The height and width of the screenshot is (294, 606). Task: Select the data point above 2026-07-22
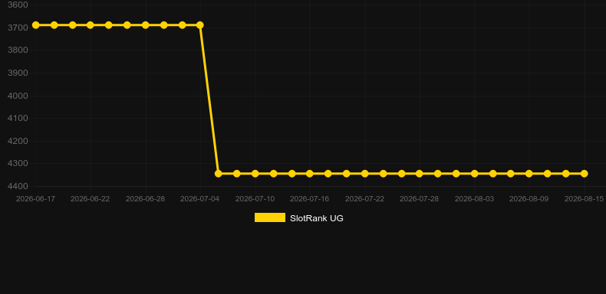[x=365, y=174]
